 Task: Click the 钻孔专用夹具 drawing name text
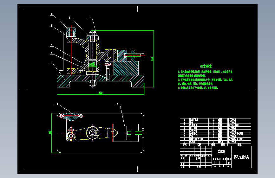pos(241,157)
